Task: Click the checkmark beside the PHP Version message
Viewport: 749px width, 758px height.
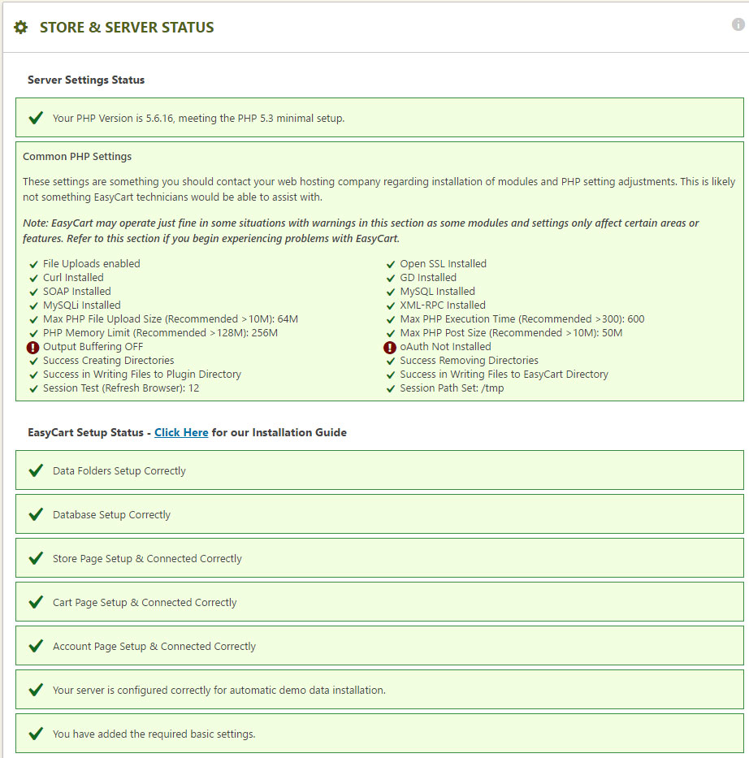Action: tap(37, 118)
